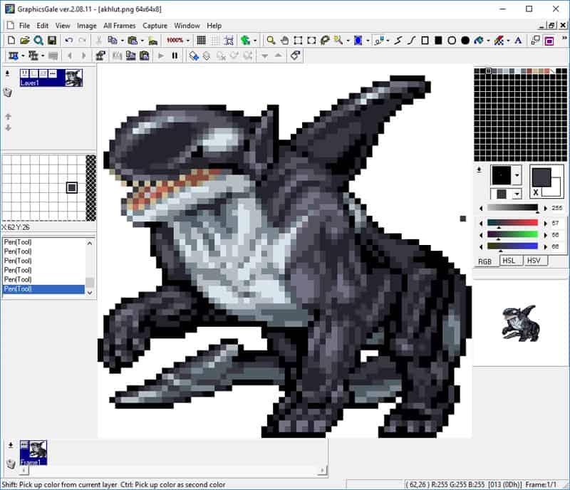The image size is (570, 490).
Task: Create a new image with New icon
Action: (x=11, y=41)
